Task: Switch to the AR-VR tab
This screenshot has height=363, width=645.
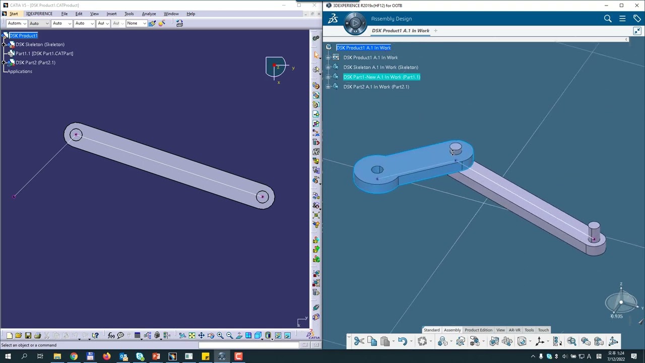Action: click(514, 330)
